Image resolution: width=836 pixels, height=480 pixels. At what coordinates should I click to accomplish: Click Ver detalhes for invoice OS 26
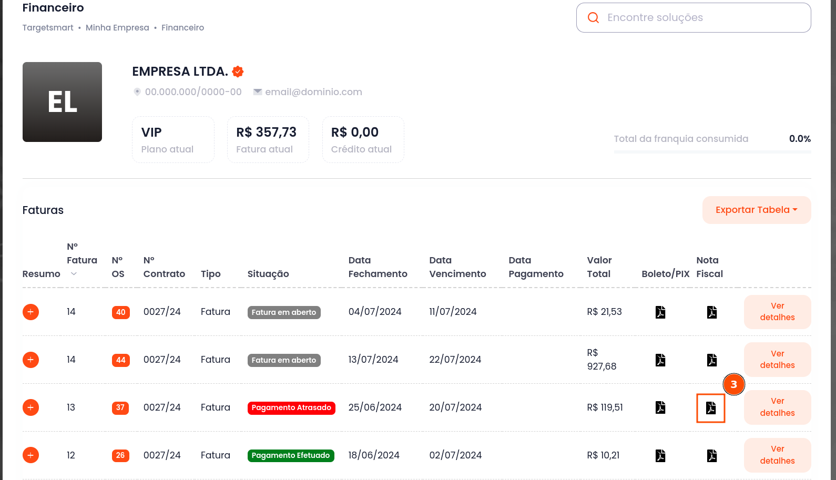coord(777,455)
